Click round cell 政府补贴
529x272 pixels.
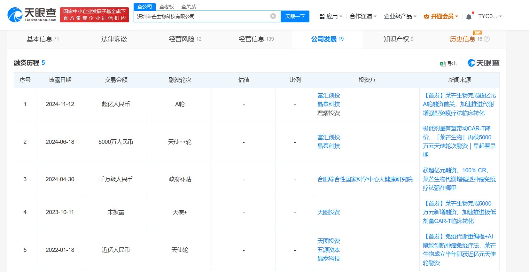pos(180,179)
